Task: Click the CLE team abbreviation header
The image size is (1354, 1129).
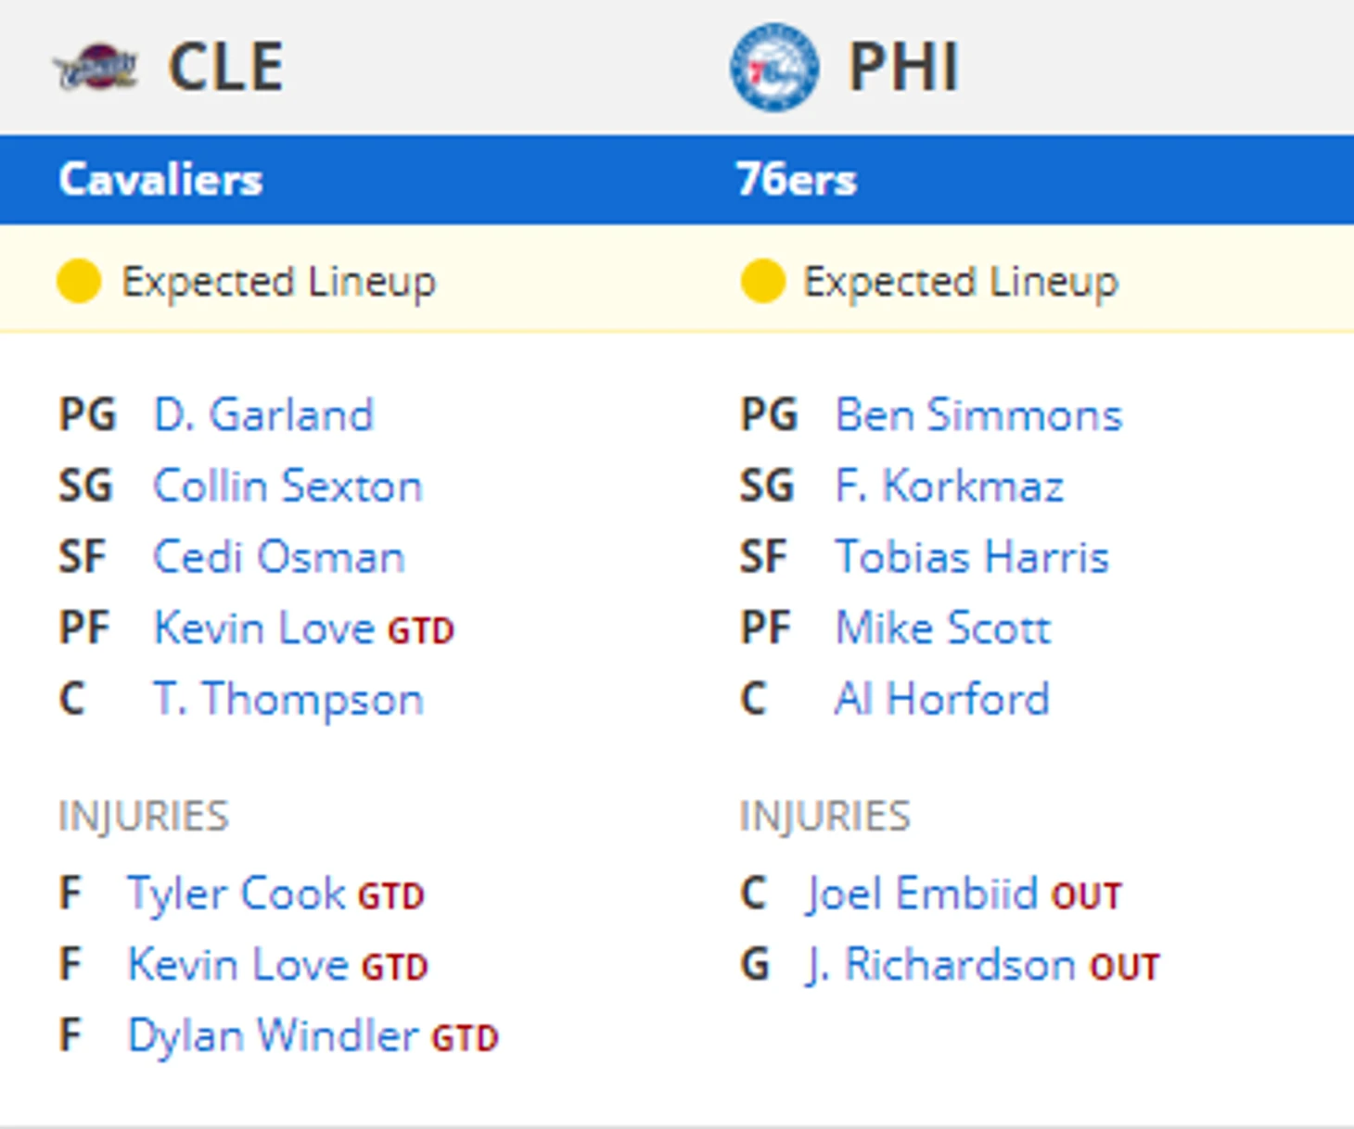Action: coord(225,67)
